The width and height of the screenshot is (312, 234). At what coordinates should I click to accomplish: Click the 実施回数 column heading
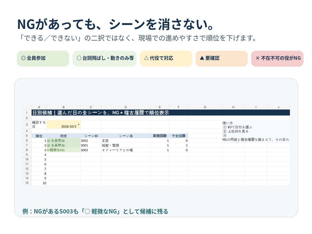160,136
